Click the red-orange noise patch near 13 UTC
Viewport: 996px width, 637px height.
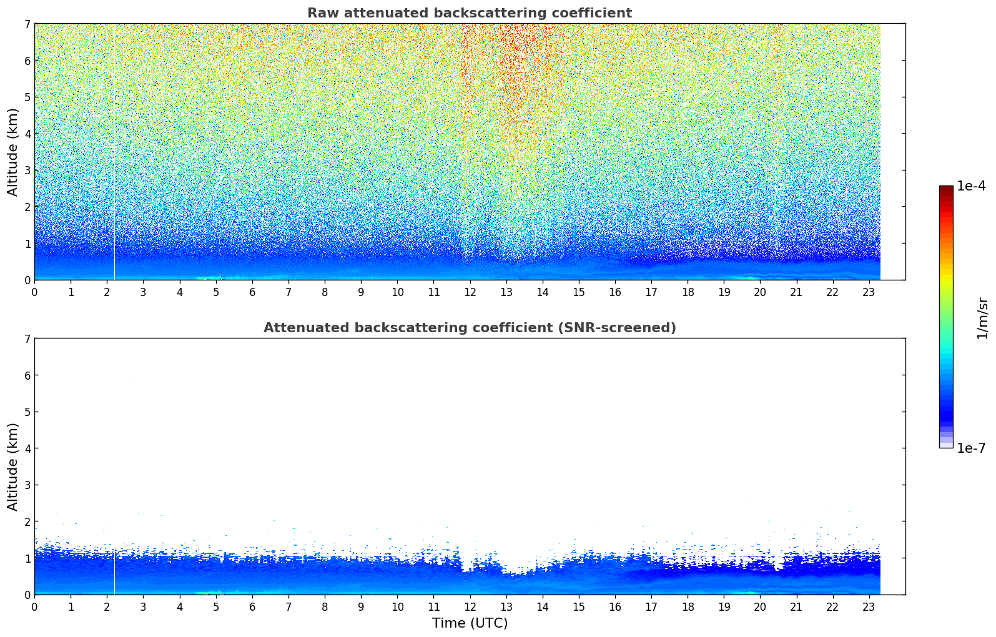(x=509, y=69)
